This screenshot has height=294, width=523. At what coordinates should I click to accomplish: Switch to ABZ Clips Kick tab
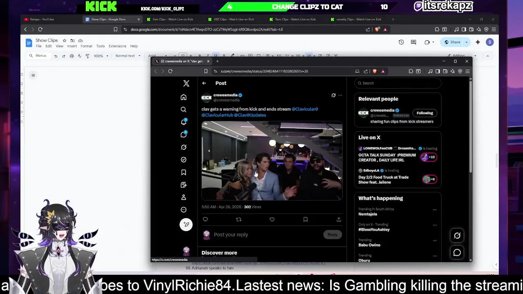point(234,19)
